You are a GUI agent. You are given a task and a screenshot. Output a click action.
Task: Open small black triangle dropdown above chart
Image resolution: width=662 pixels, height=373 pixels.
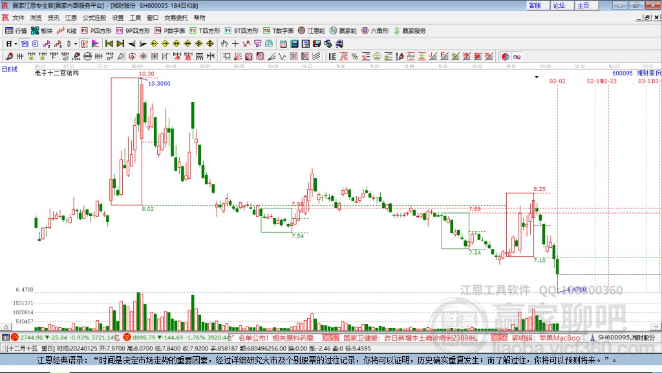(537, 77)
